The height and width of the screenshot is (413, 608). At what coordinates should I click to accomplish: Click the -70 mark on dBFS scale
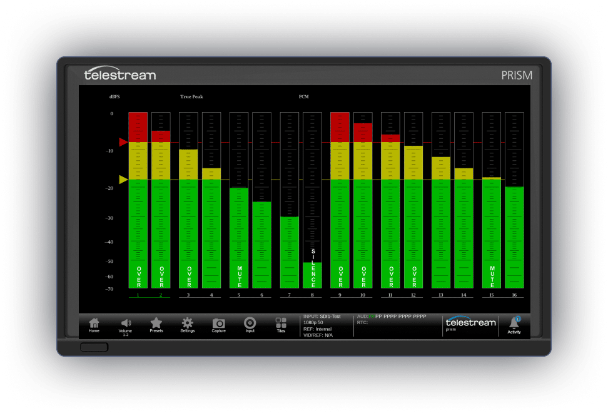click(x=109, y=289)
